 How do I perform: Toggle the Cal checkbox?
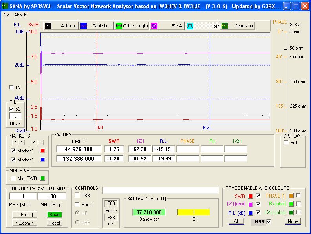[x=11, y=88]
